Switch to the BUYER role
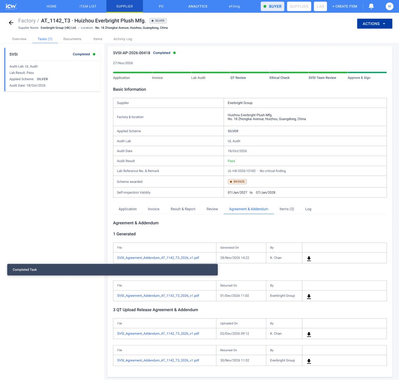 272,6
